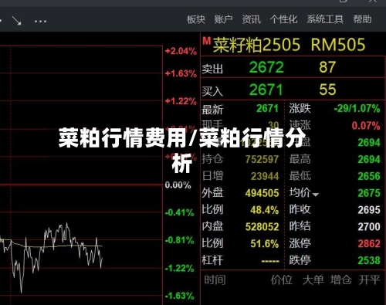Screen dimensions: 386x305
Task: Open the three-dots more tools menu
Action: [40, 21]
